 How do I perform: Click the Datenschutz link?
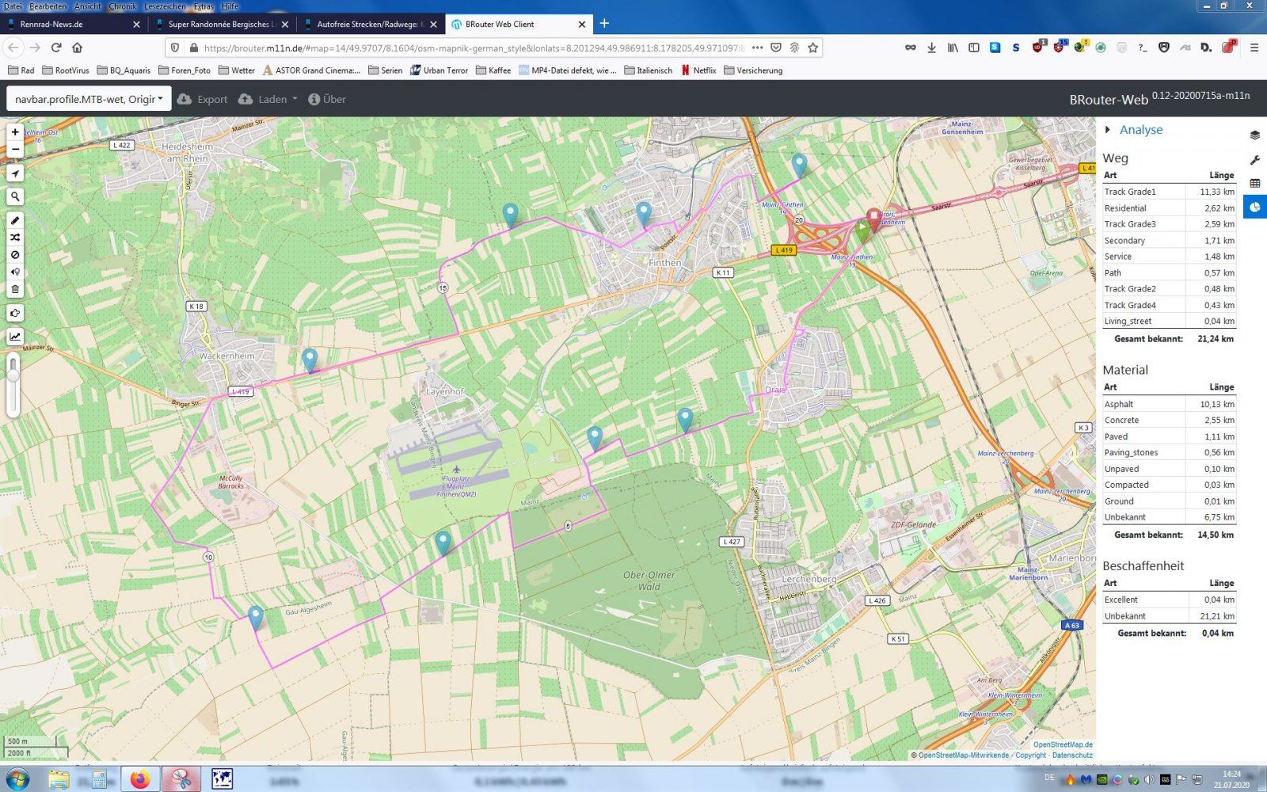pos(1072,756)
